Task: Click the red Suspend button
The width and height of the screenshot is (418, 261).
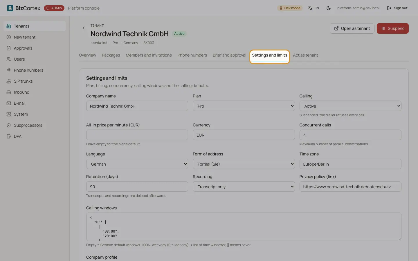Action: [392, 28]
